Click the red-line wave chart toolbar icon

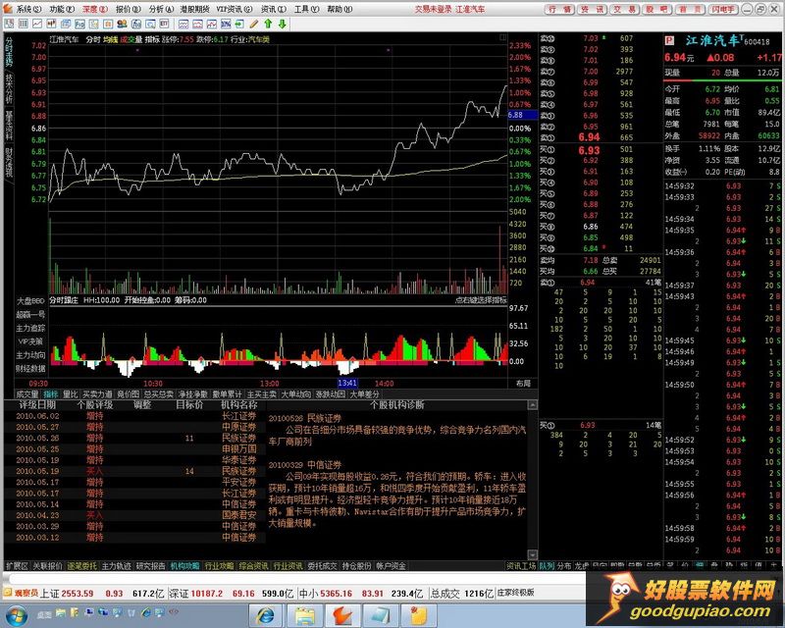198,24
